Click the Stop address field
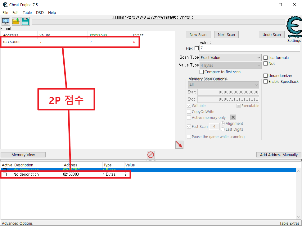The image size is (302, 226). [228, 99]
